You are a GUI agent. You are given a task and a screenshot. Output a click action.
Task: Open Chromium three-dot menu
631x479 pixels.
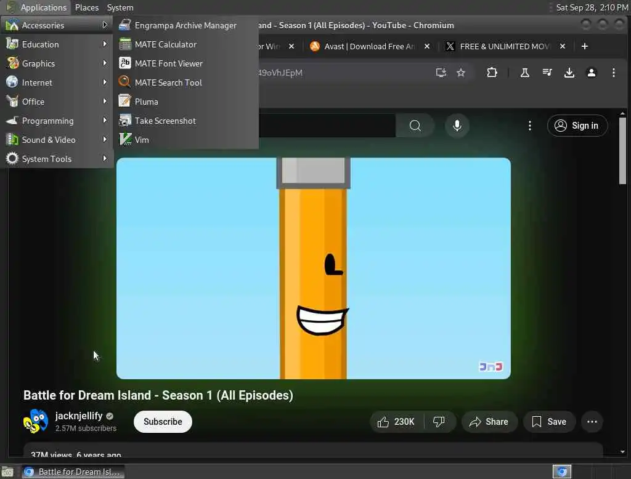(x=613, y=73)
